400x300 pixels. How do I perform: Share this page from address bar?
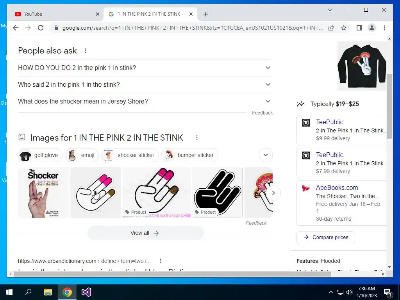click(x=331, y=28)
